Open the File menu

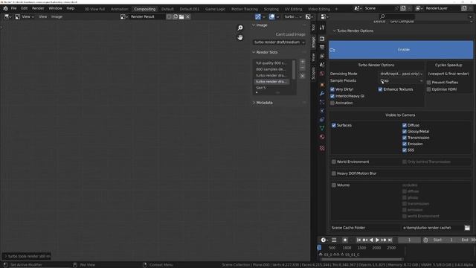pyautogui.click(x=13, y=8)
